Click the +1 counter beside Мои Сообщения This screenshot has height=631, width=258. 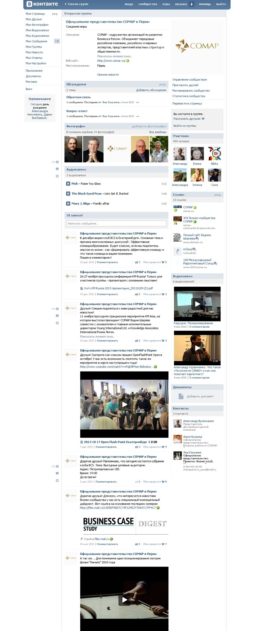57,41
